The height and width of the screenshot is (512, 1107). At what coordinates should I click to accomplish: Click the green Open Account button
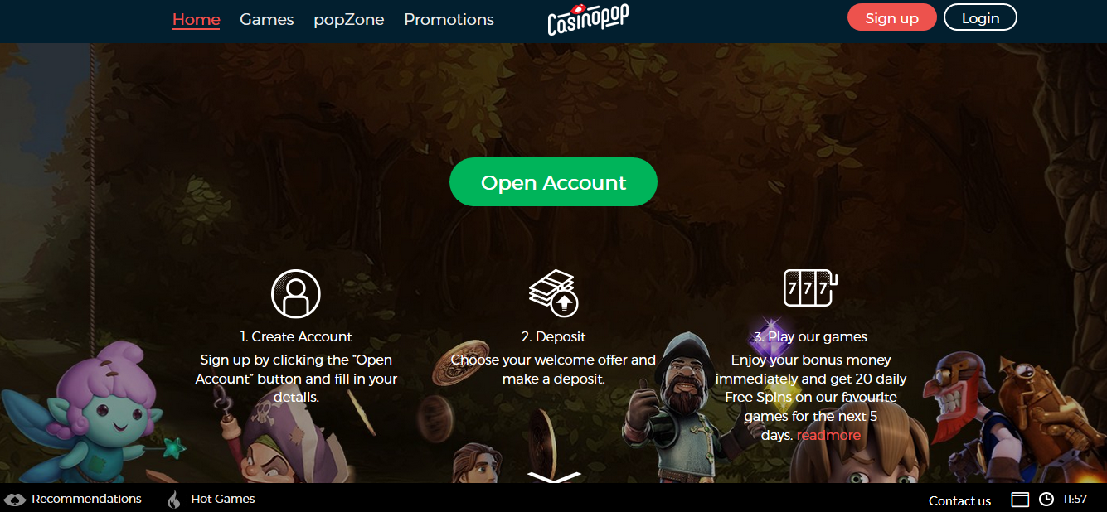[x=553, y=182]
